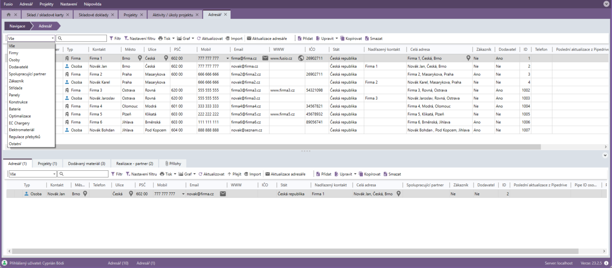Screen dimensions: 612x268
Task: Click the lower panel Filtr funnel icon
Action: tap(113, 174)
